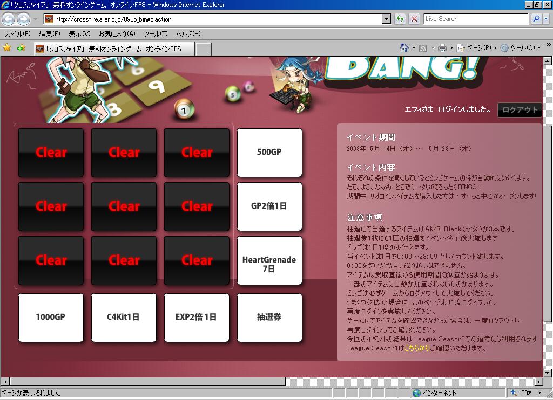Click the RSS feeds icon
This screenshot has height=400, width=553.
click(x=422, y=48)
